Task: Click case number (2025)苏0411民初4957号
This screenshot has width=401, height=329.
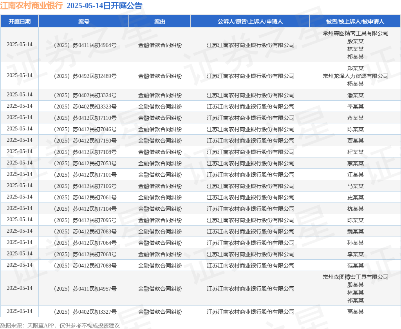Action: coord(85,289)
